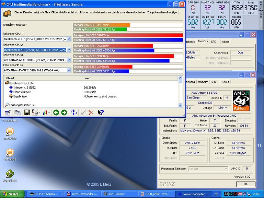Viewport: 264px width, 198px height.
Task: Refresh benchmark with blue arrows icon
Action: (73, 113)
